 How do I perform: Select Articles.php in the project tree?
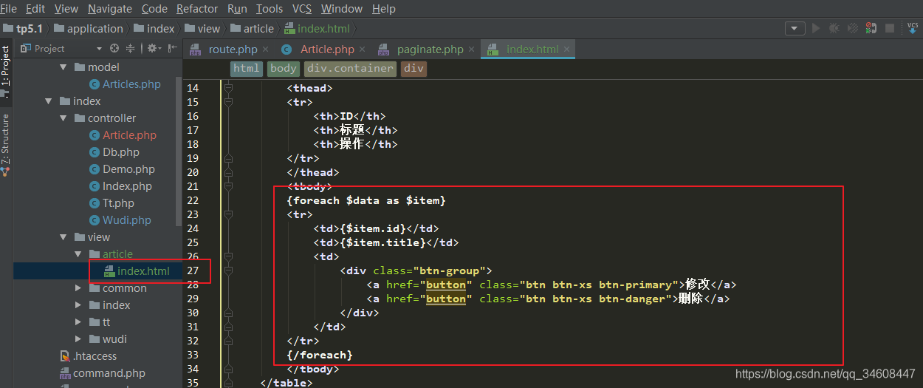coord(131,84)
